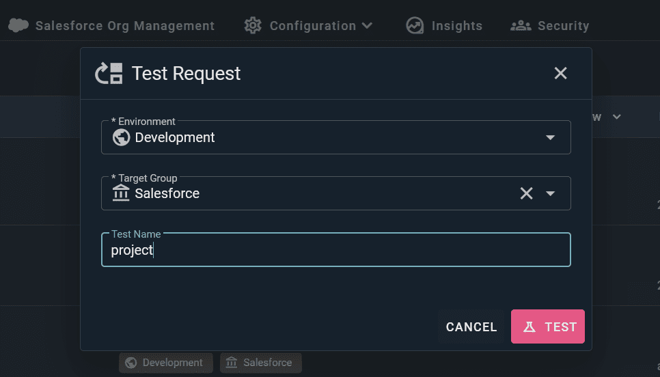The image size is (660, 377).
Task: Click the Security people icon
Action: pos(521,26)
